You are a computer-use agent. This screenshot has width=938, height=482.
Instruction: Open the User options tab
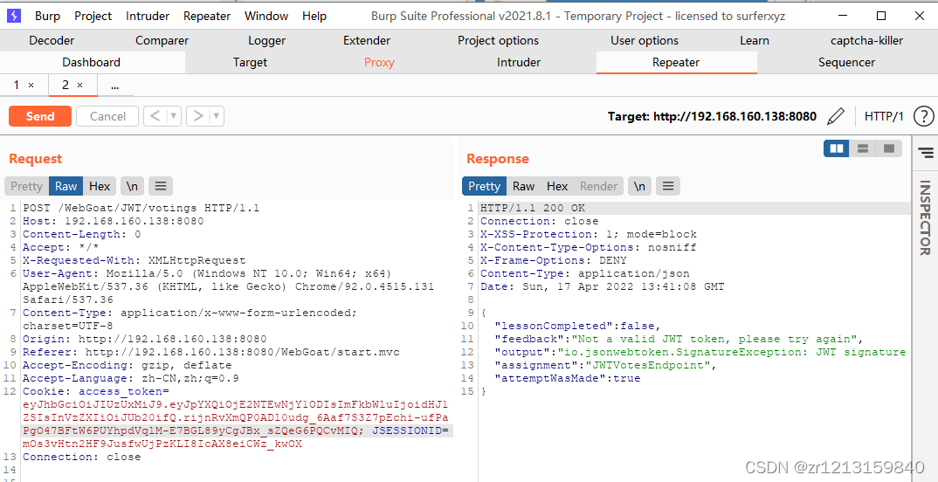coord(645,41)
